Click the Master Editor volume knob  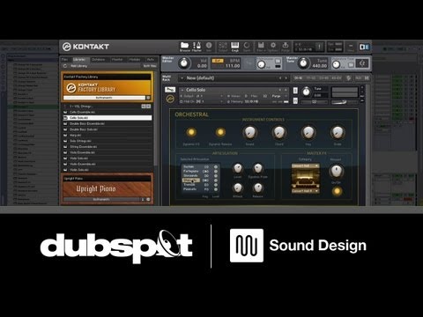[183, 63]
